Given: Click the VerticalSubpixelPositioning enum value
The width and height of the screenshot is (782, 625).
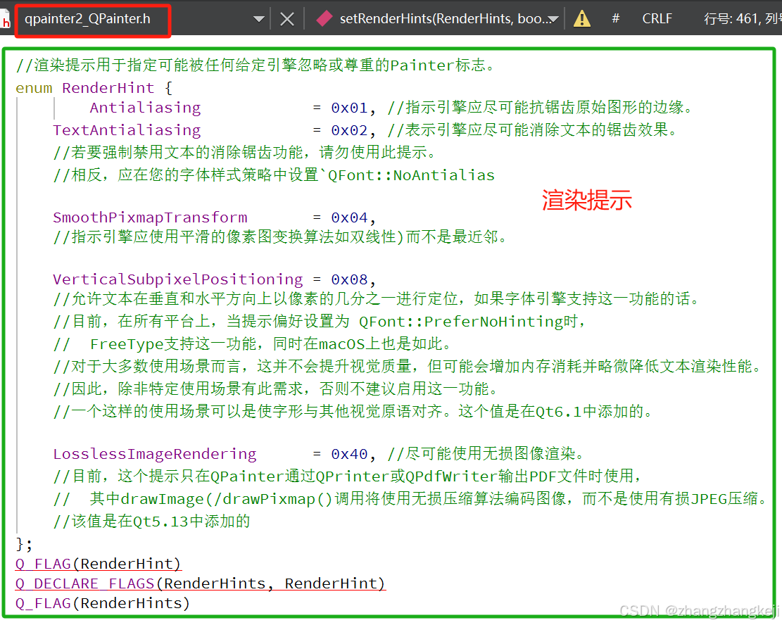Looking at the screenshot, I should pos(177,279).
